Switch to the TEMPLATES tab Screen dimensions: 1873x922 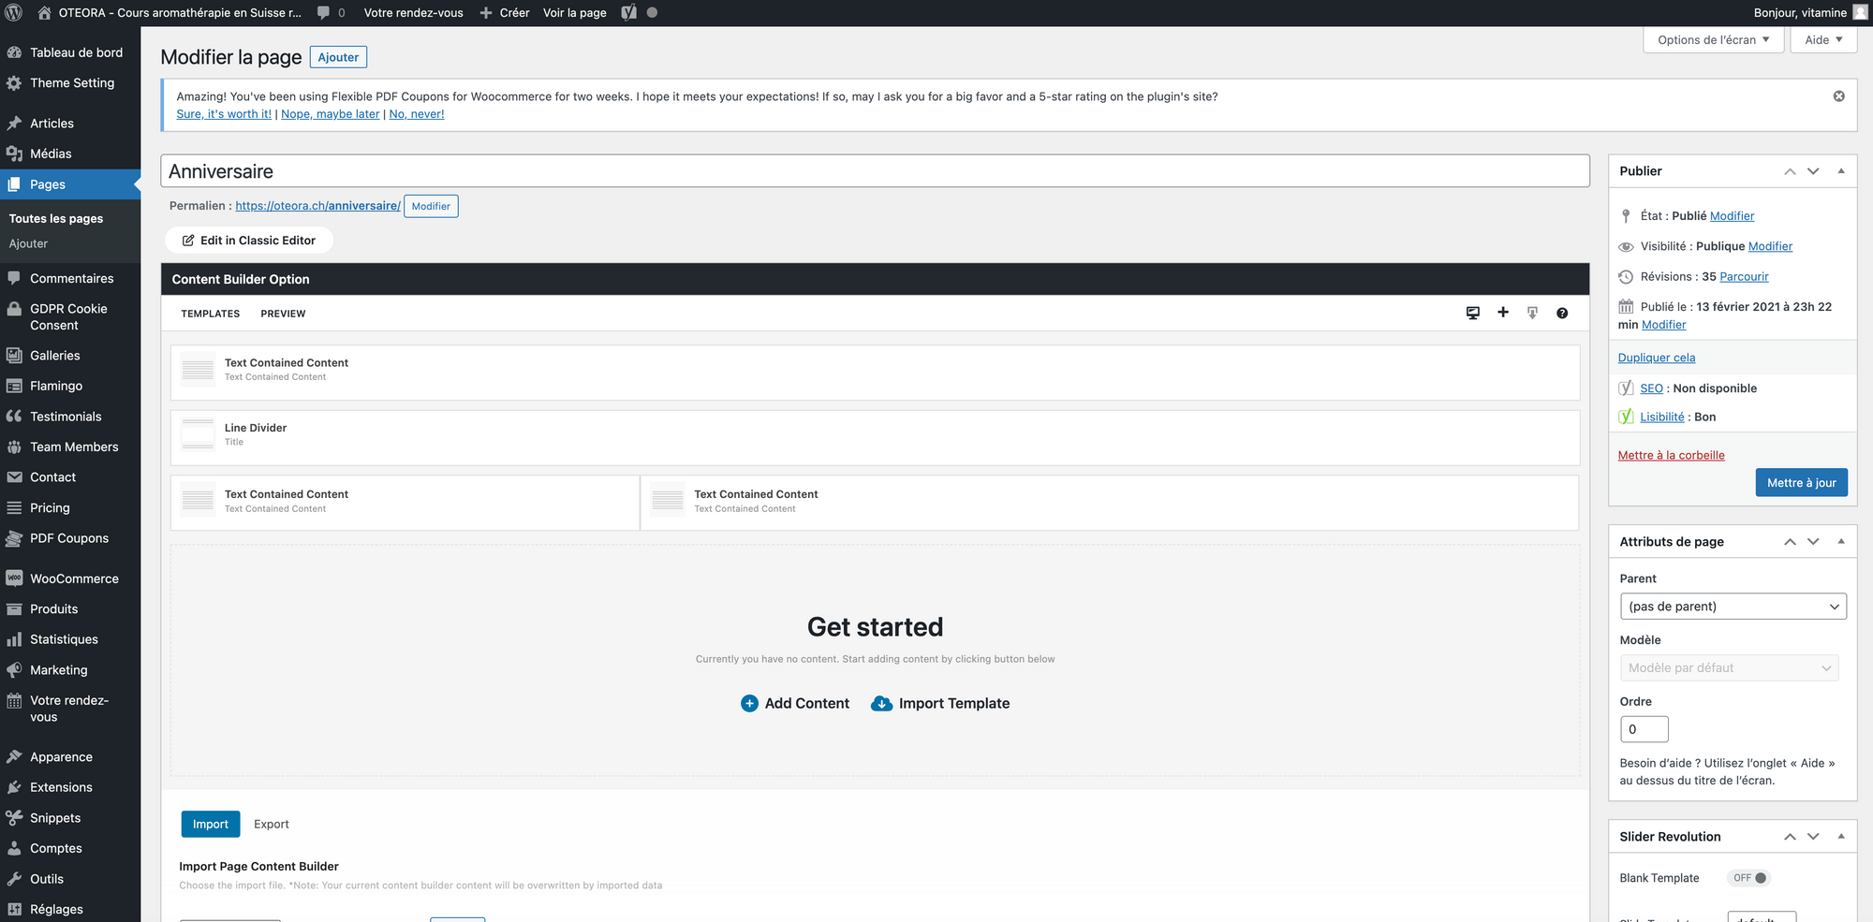[x=210, y=314]
